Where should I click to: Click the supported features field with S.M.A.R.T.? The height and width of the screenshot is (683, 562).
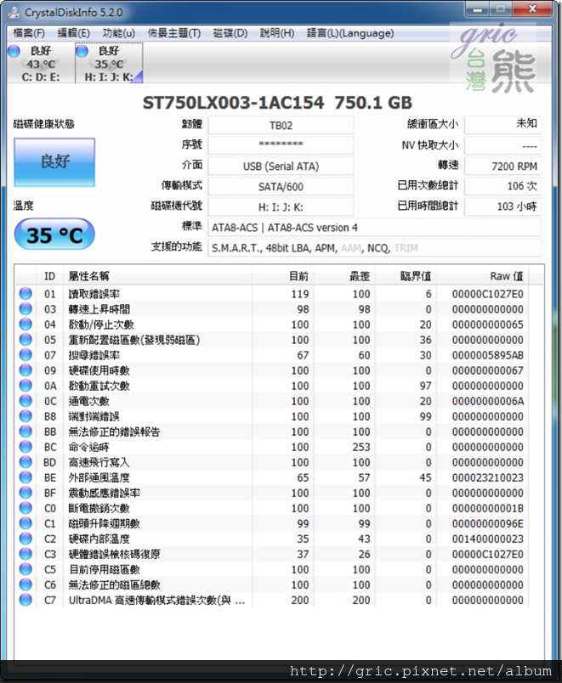click(x=374, y=248)
